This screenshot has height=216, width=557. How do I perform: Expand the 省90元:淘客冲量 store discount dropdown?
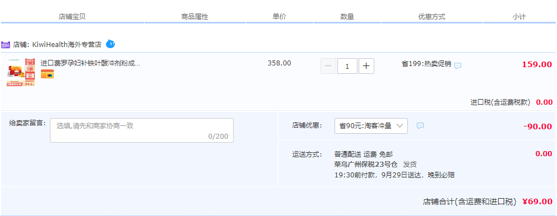point(371,125)
